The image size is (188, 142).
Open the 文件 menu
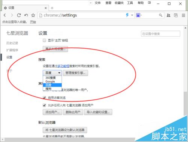point(98,3)
